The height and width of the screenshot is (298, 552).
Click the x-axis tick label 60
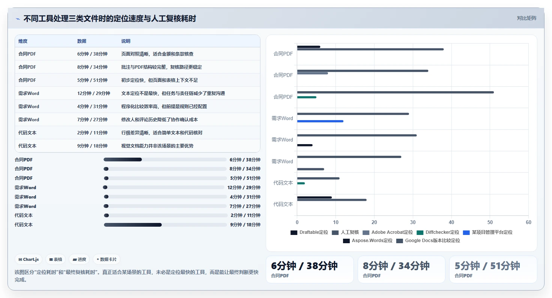tap(528, 223)
